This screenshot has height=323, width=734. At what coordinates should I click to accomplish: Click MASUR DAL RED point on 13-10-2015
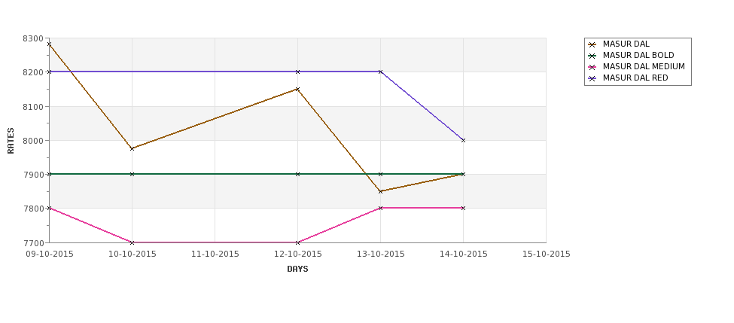coord(381,72)
